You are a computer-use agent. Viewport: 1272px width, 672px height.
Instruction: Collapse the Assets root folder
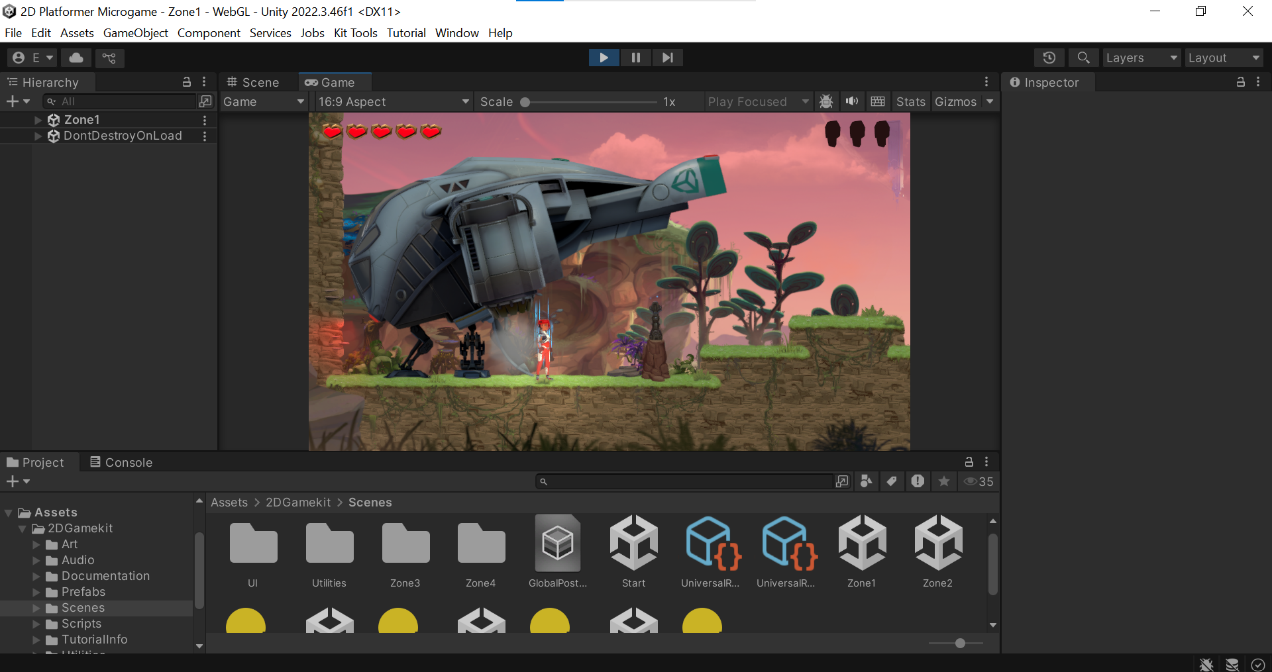coord(9,512)
